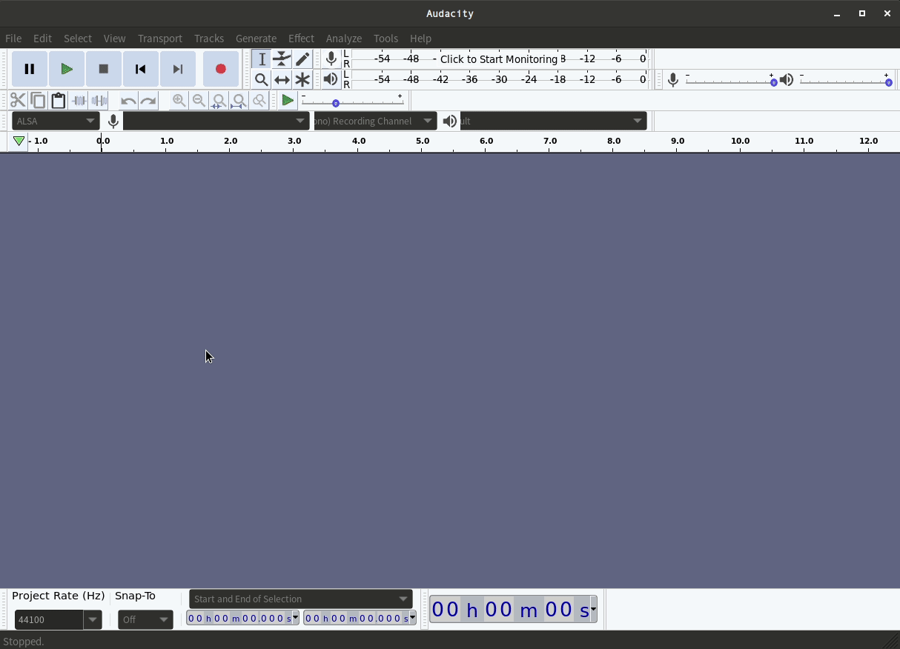The width and height of the screenshot is (900, 649).
Task: Toggle the pinned play head triangle
Action: point(19,141)
